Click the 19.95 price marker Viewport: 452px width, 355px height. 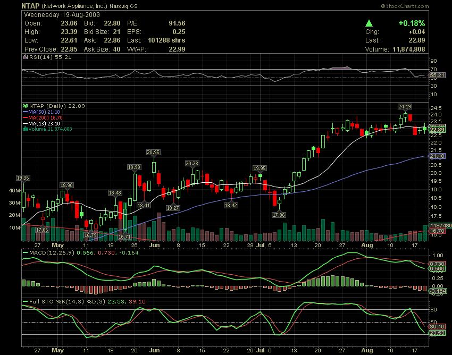point(260,168)
